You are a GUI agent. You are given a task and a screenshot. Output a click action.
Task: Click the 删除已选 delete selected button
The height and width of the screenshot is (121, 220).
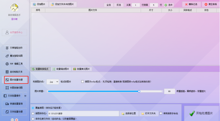(x=191, y=4)
